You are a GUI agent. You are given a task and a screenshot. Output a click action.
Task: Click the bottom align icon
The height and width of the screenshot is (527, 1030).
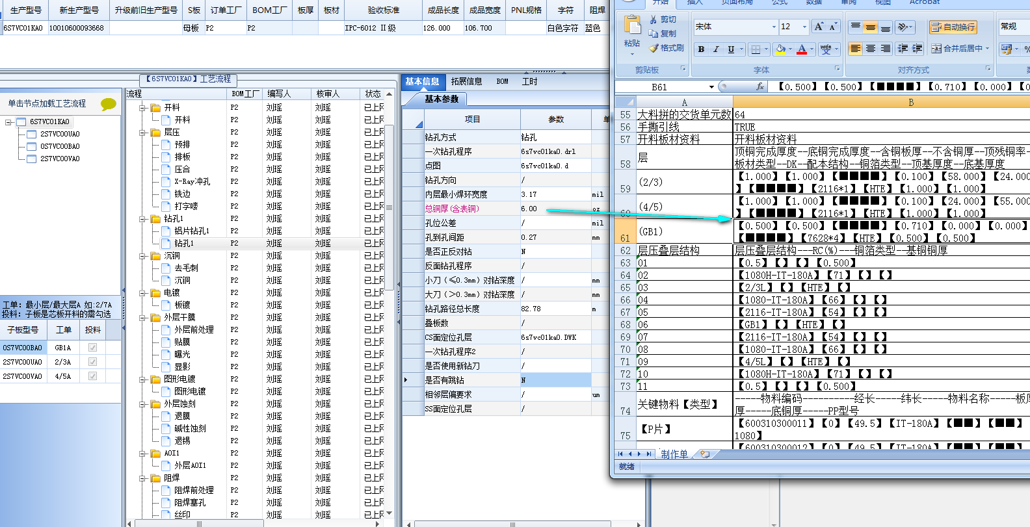coord(886,27)
